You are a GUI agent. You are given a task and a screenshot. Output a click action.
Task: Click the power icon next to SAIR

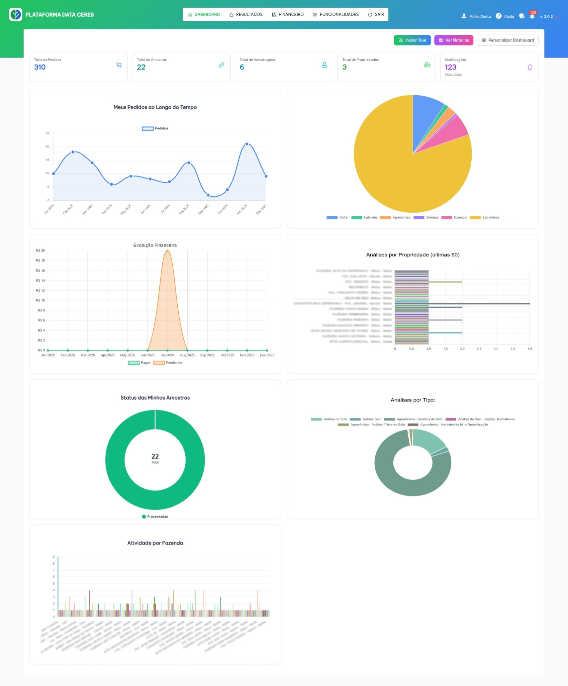[x=370, y=14]
